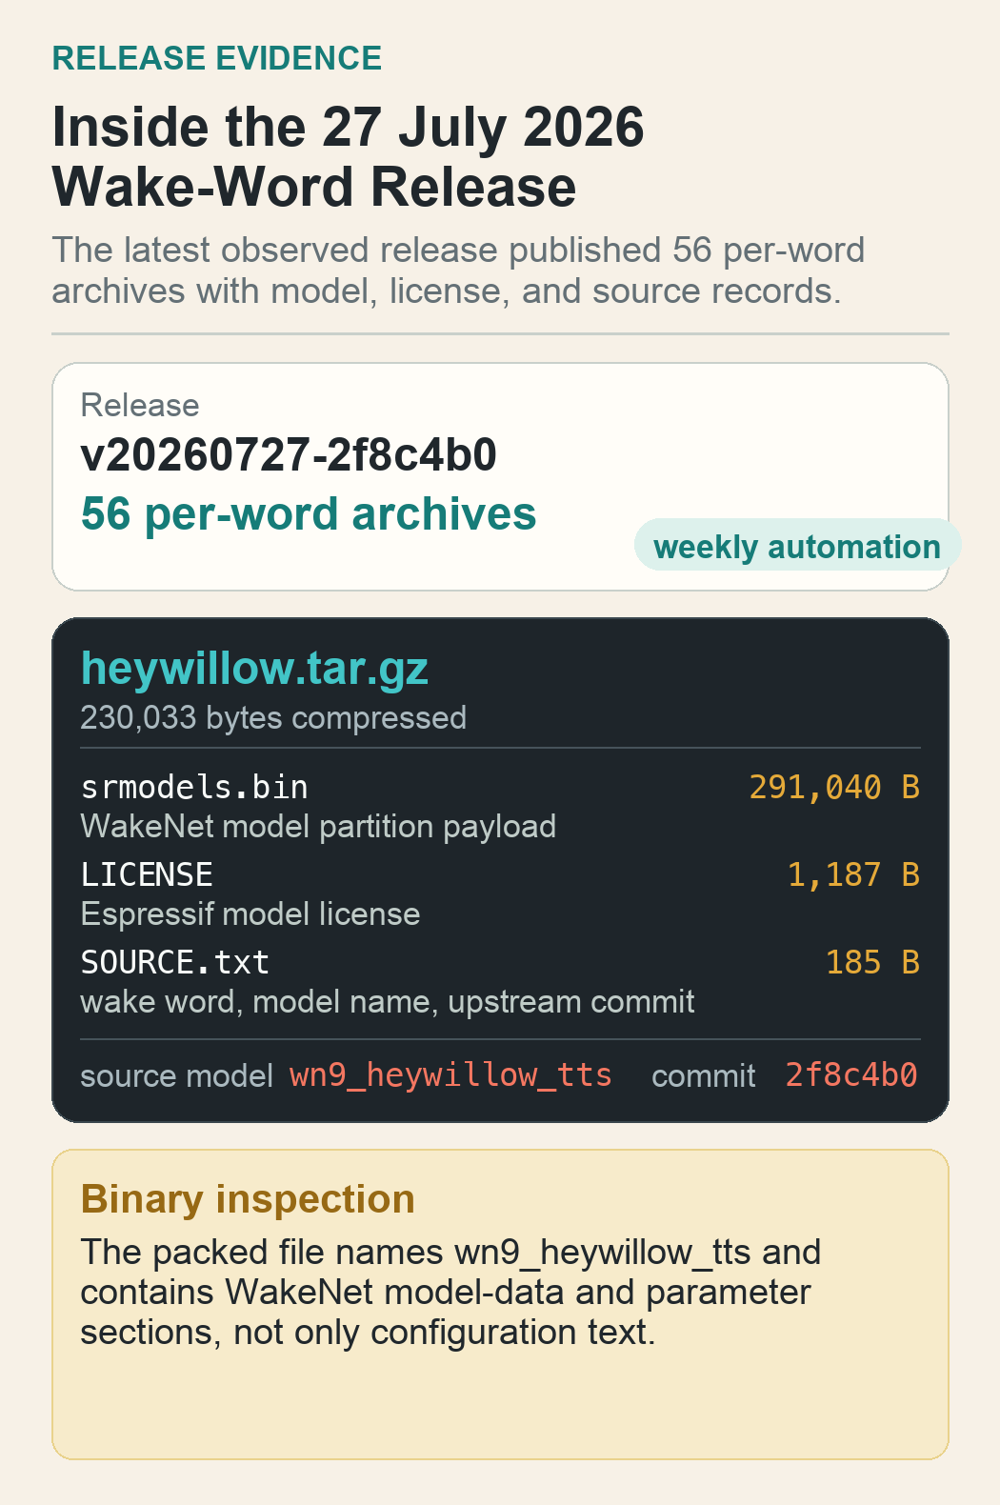Image resolution: width=1000 pixels, height=1505 pixels.
Task: Select the wn9_heywillow_tts model name
Action: pyautogui.click(x=450, y=1075)
